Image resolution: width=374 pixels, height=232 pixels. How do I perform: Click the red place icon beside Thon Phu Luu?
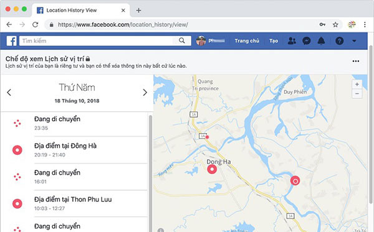(17, 203)
